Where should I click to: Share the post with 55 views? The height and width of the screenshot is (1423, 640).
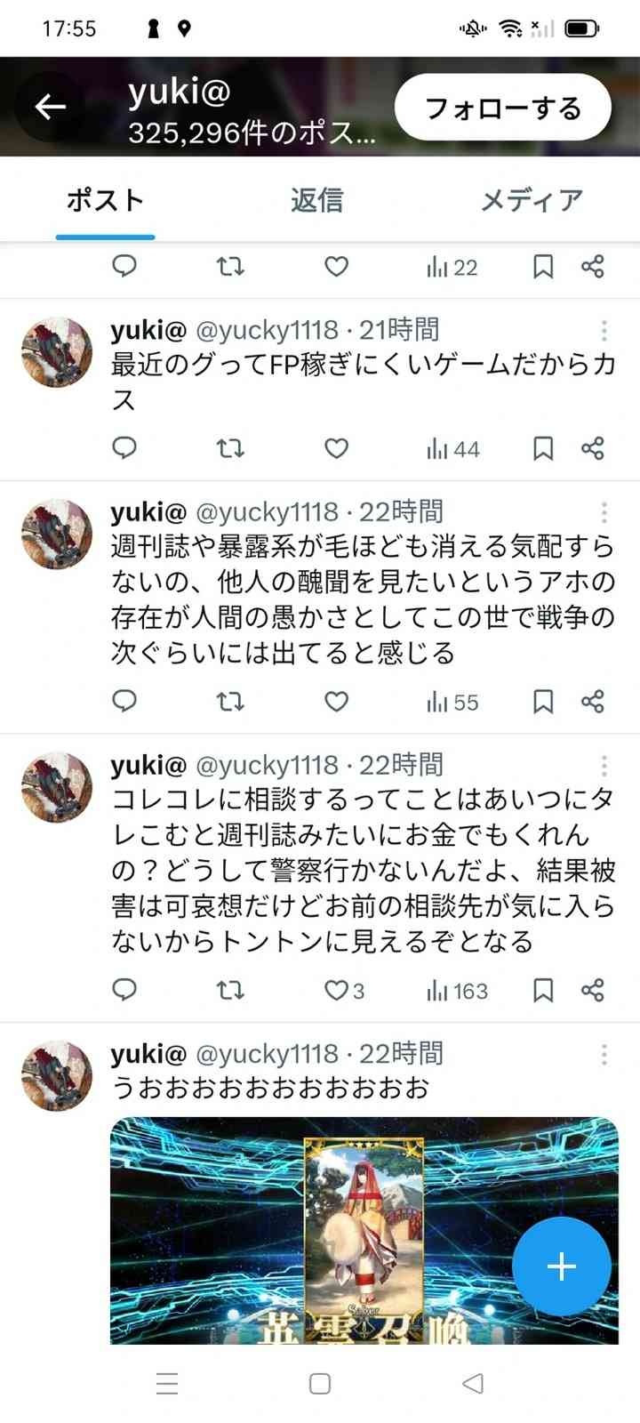[x=593, y=702]
